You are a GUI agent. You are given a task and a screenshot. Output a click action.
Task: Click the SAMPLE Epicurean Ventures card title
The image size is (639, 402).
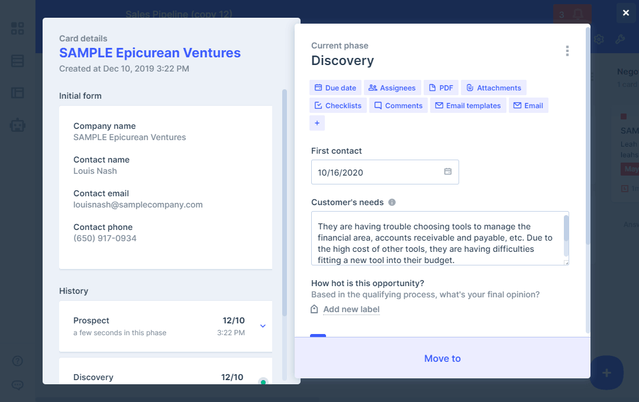pos(150,53)
